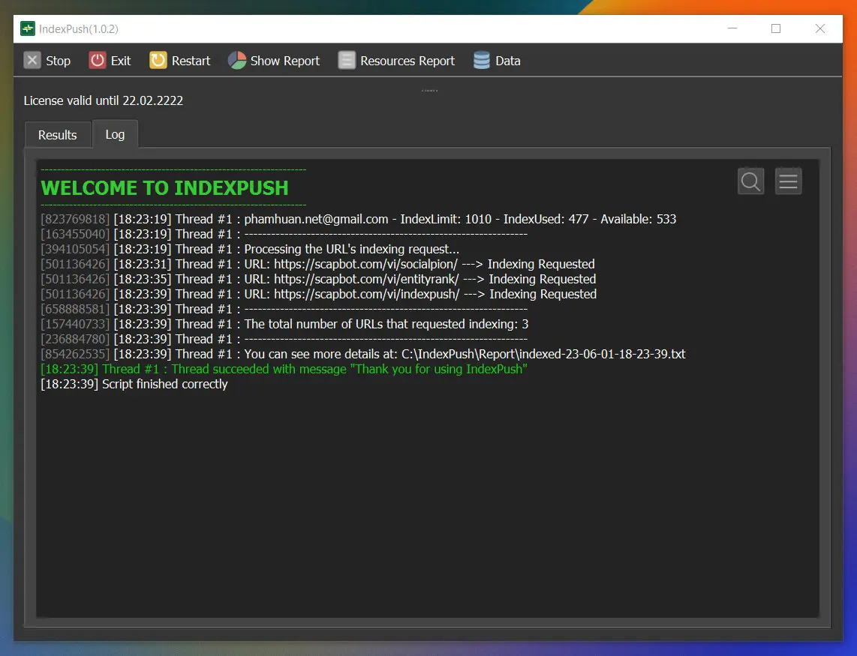The height and width of the screenshot is (656, 857).
Task: Click the yellow Restart icon
Action: [x=158, y=60]
